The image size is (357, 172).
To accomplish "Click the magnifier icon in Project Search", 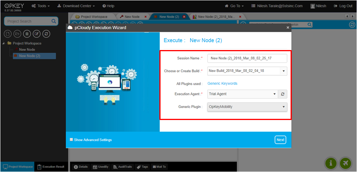I will click(54, 21).
